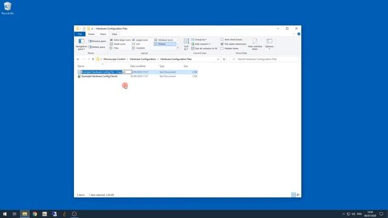The width and height of the screenshot is (388, 218).
Task: Sort by Size column header
Action: tap(186, 66)
